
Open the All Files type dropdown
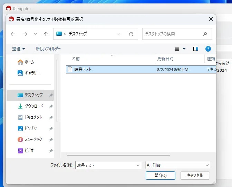[178, 165]
